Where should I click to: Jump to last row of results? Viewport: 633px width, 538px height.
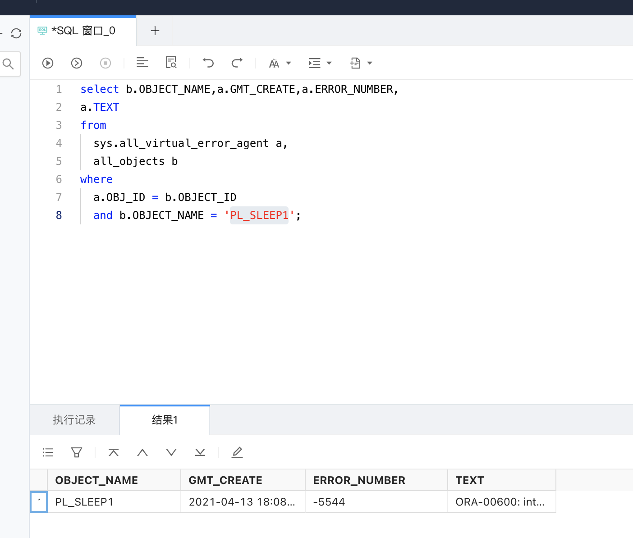(200, 452)
